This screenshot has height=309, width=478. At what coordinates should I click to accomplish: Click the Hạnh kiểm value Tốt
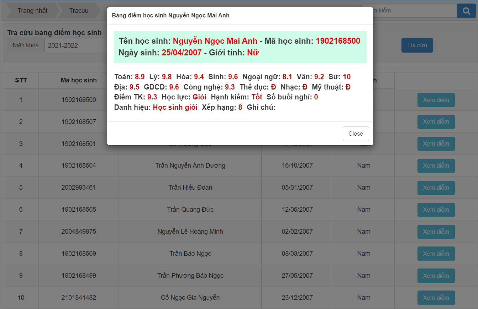pos(257,97)
